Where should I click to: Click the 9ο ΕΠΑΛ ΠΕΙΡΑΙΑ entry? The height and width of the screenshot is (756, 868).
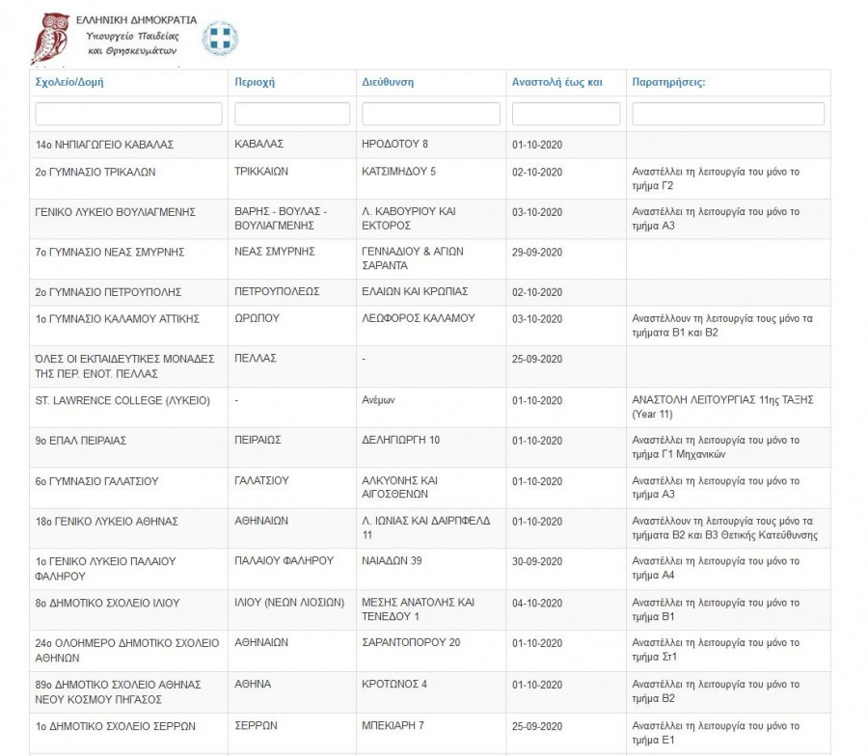tap(81, 441)
